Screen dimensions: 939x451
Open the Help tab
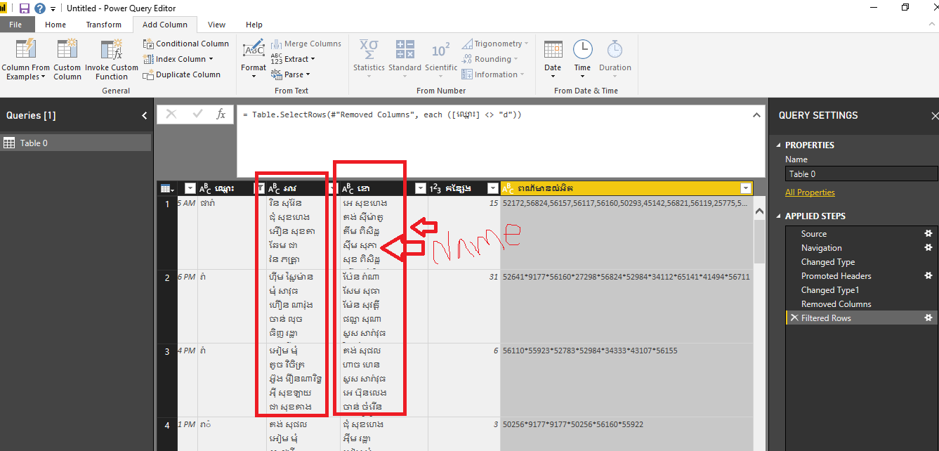(x=254, y=25)
